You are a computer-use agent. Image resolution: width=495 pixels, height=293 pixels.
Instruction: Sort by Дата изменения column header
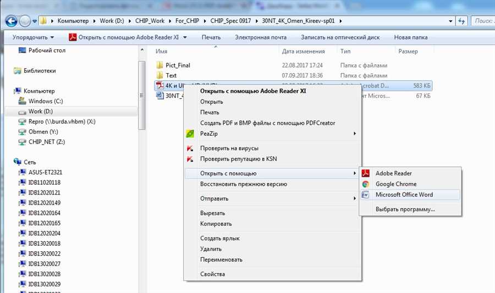[304, 51]
